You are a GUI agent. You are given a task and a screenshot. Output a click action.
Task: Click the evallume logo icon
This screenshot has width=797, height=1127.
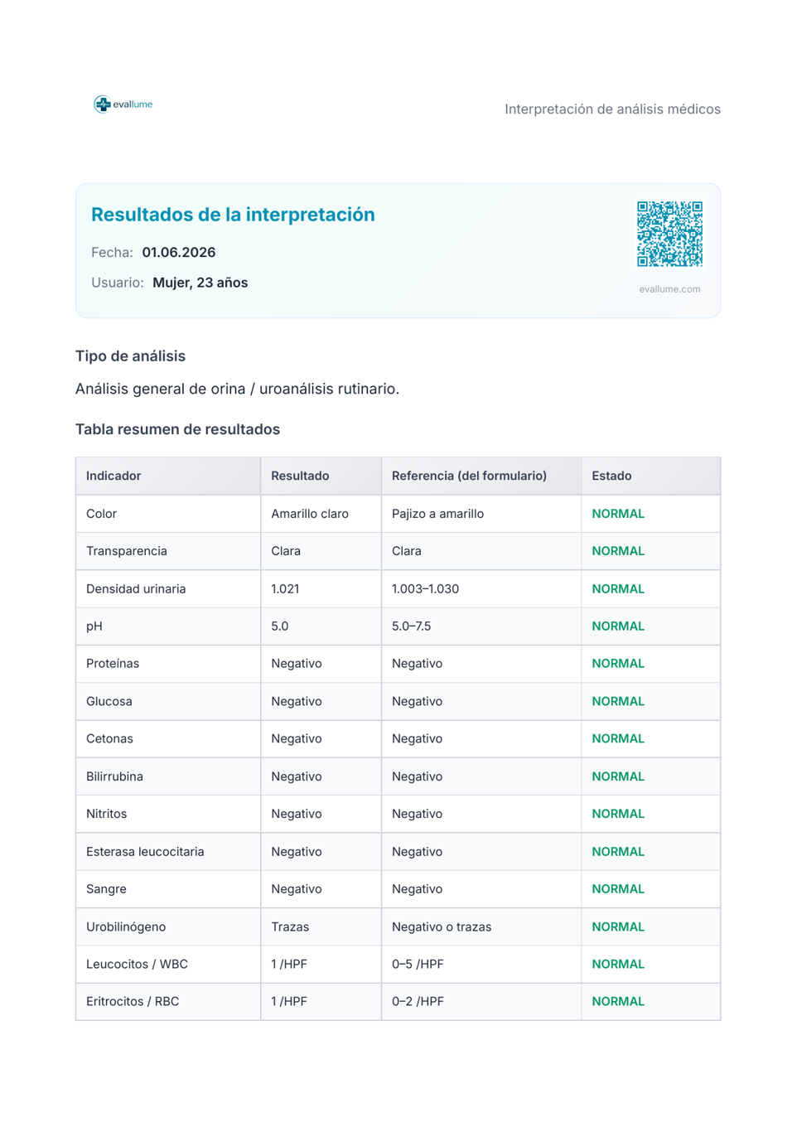pos(102,104)
